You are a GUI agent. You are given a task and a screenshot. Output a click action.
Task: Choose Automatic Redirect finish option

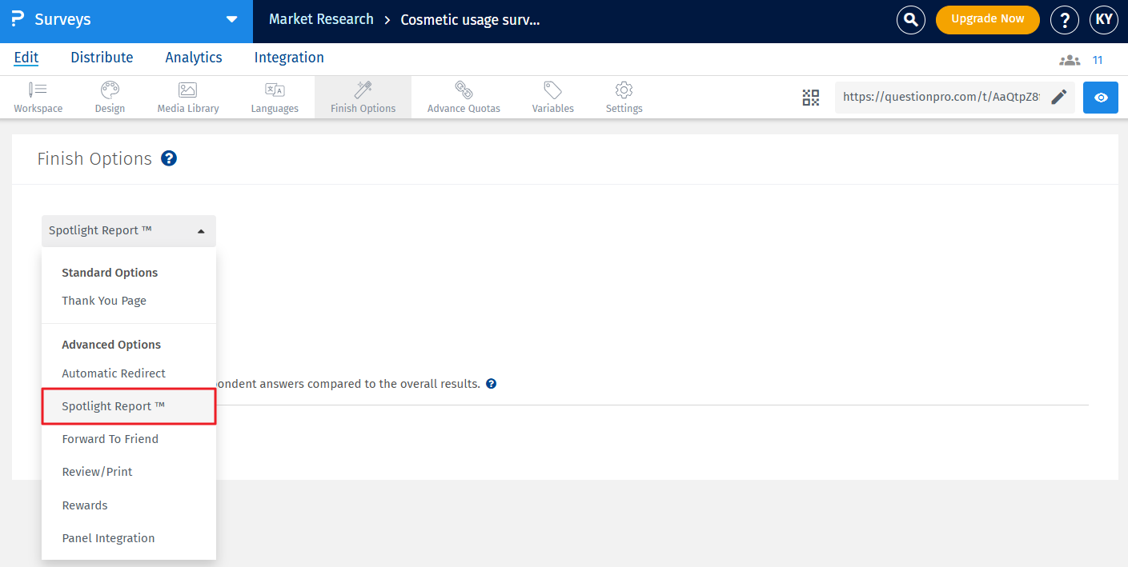114,373
